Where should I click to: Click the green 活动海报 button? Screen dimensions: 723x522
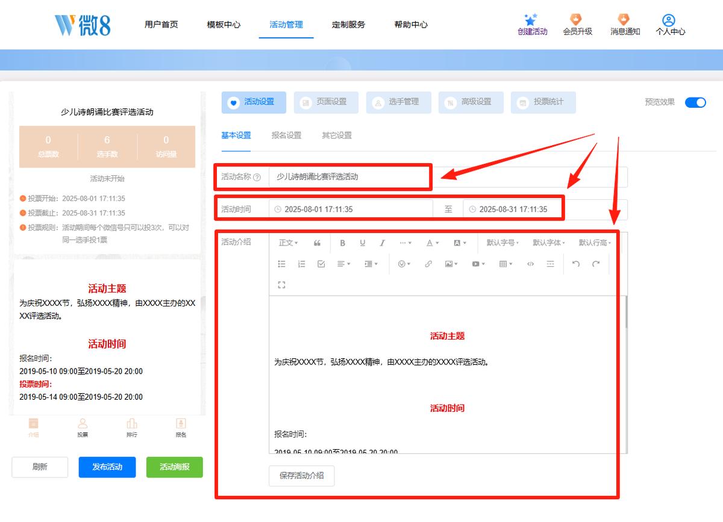pos(175,467)
